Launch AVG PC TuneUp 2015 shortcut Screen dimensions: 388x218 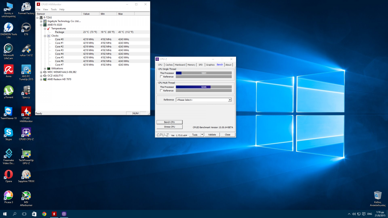point(26,73)
